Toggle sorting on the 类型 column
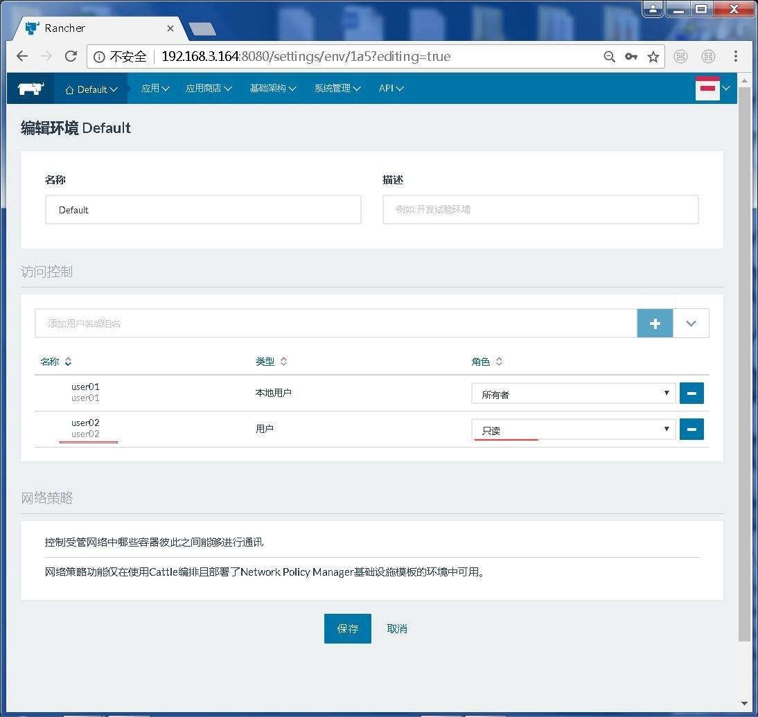758x717 pixels. click(270, 361)
